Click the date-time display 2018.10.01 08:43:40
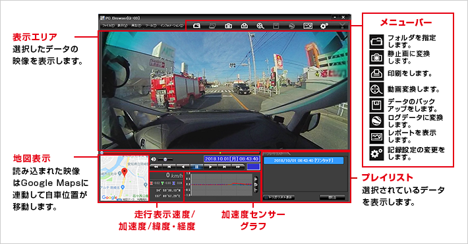Viewport: 468px width, 244px height. coord(231,159)
